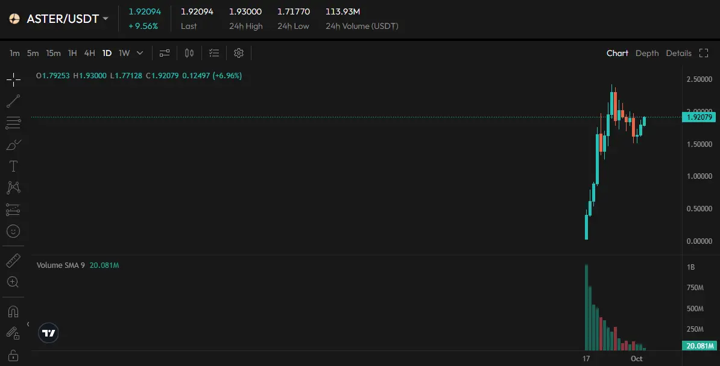Select the measure ruler tool
Viewport: 720px width, 366px height.
click(13, 261)
